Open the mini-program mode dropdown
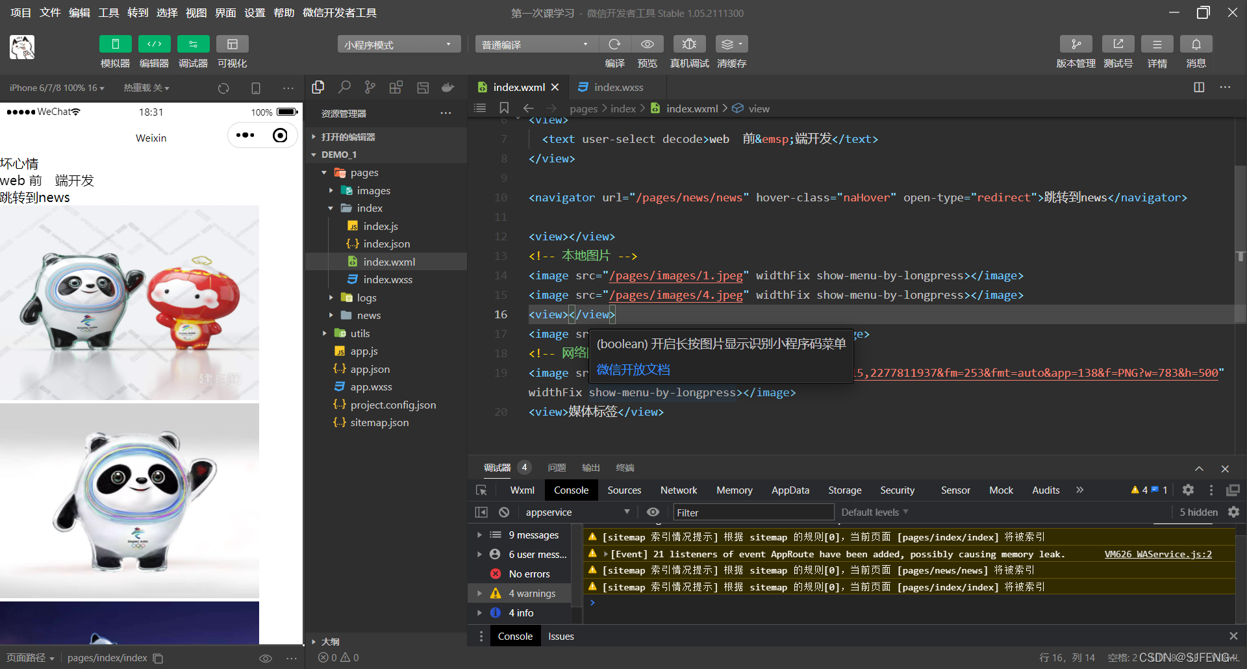This screenshot has height=669, width=1247. click(x=399, y=44)
